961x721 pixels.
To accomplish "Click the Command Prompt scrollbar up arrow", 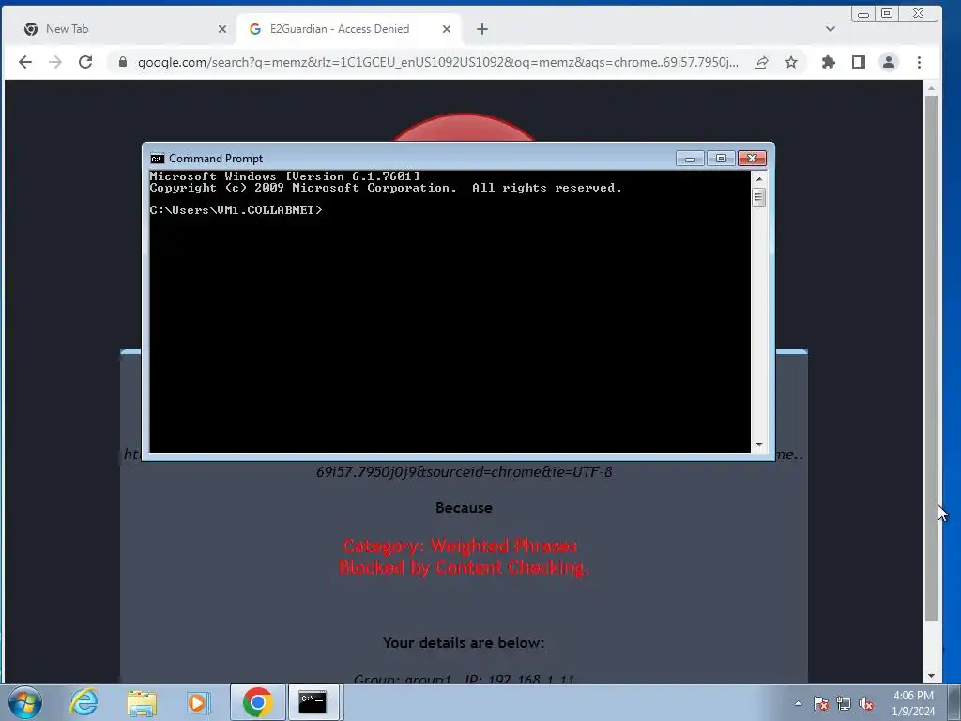I will click(758, 179).
